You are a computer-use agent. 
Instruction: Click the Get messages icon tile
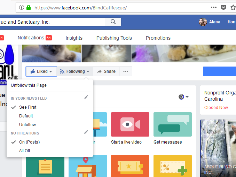pos(173,124)
